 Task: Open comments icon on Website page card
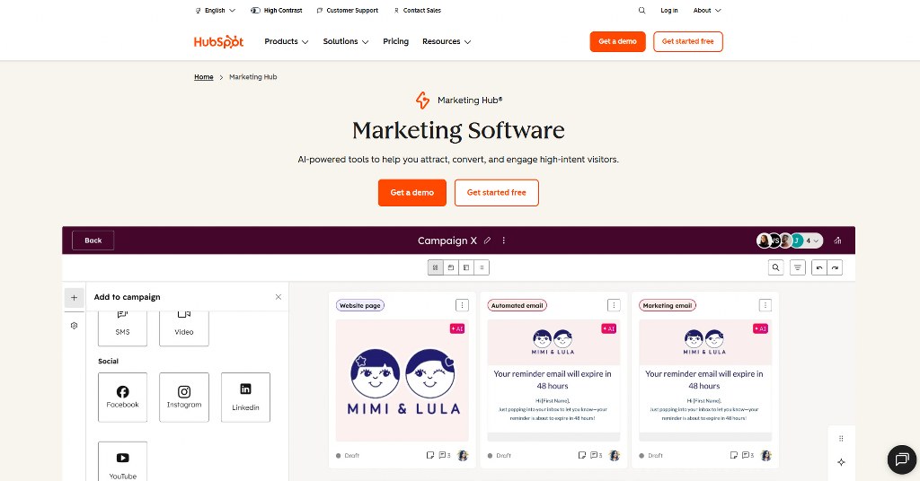[x=445, y=455]
